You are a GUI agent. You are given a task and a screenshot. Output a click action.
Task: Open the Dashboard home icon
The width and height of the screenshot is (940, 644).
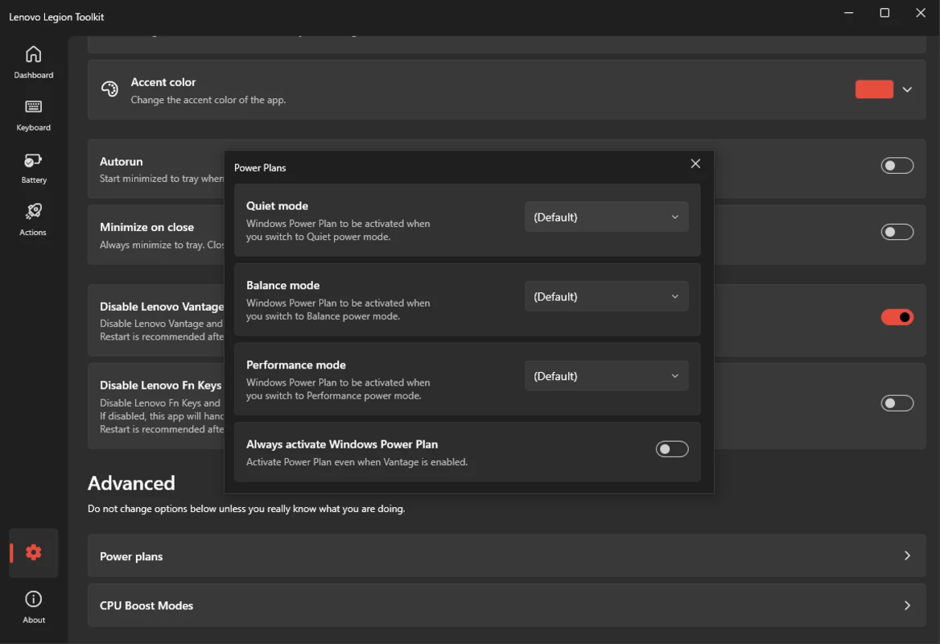click(x=34, y=55)
